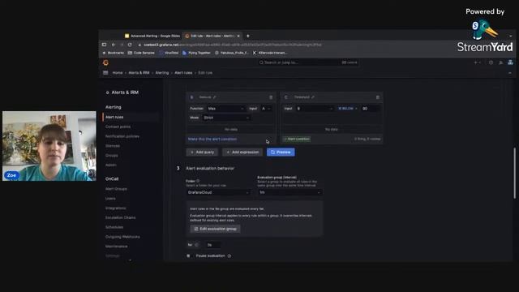
Task: Click the Edit evaluation group button
Action: pos(215,229)
